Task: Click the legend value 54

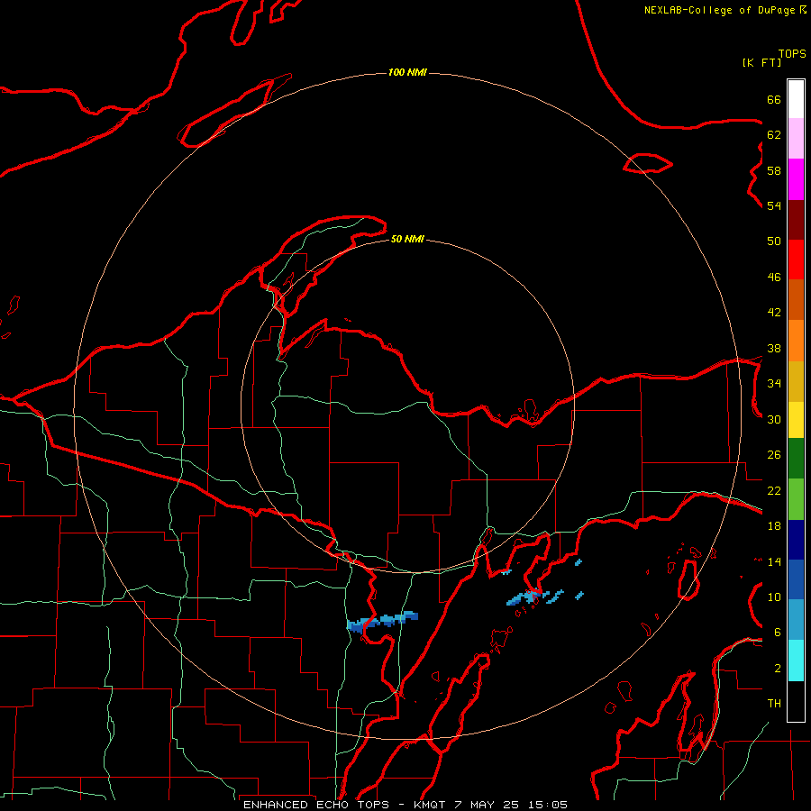Action: [x=774, y=205]
